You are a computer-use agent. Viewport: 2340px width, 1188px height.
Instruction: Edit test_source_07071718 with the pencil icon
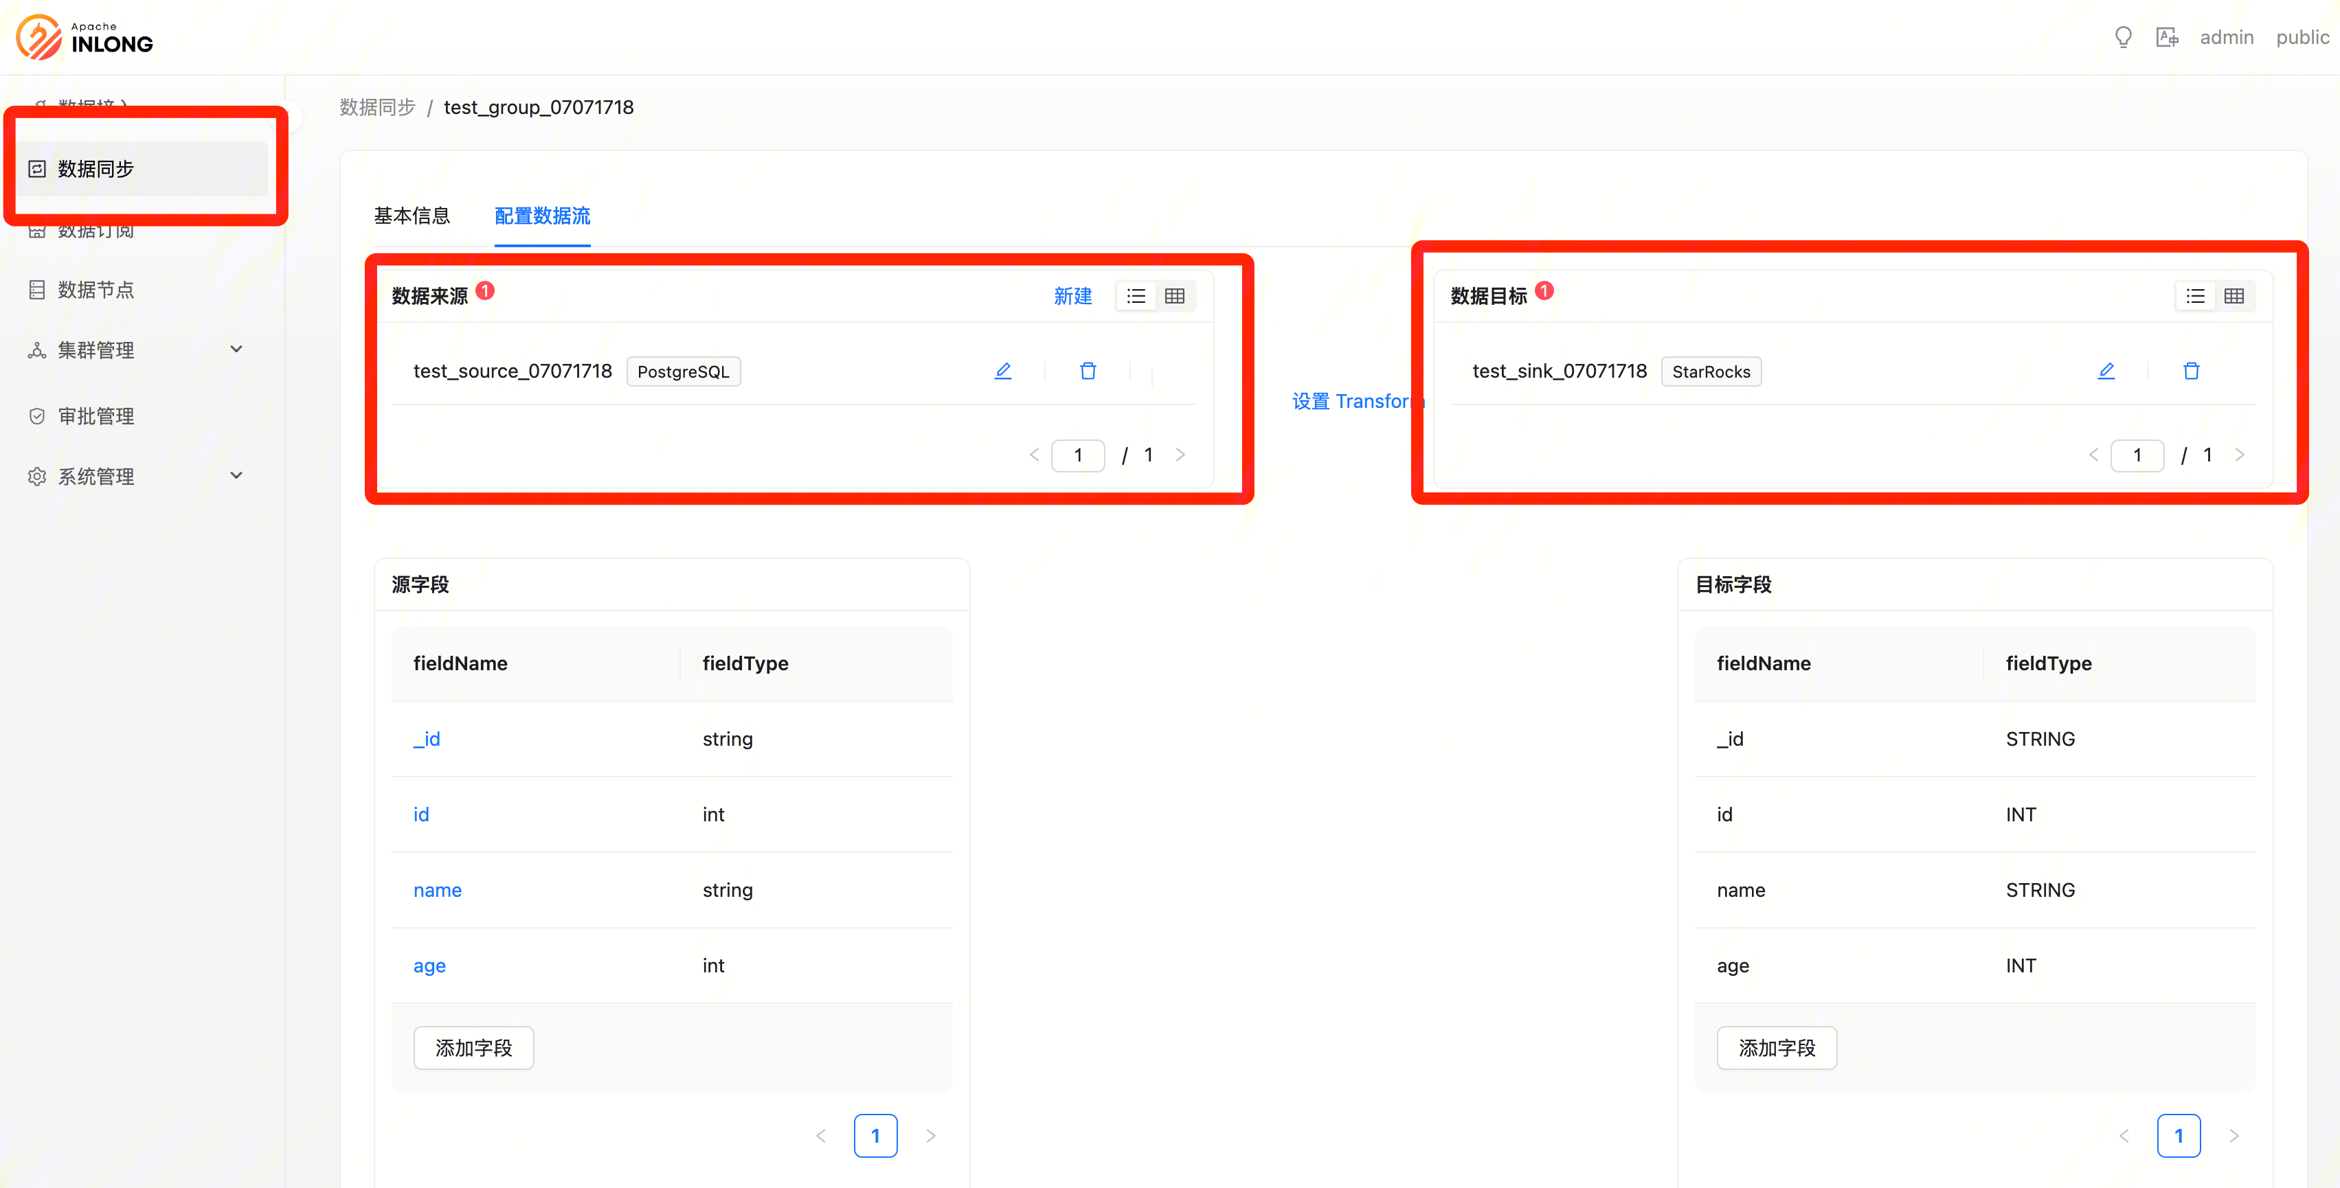[x=1003, y=371]
